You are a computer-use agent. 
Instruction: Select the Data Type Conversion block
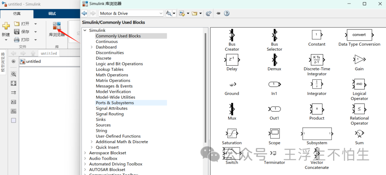coord(359,35)
